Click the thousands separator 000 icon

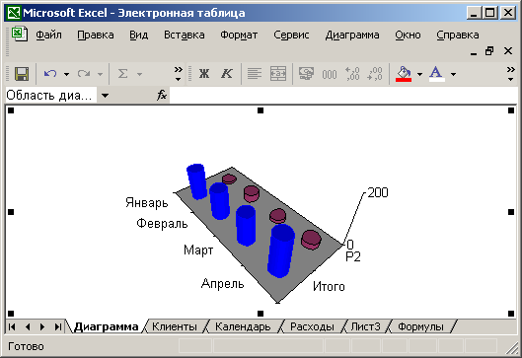330,74
